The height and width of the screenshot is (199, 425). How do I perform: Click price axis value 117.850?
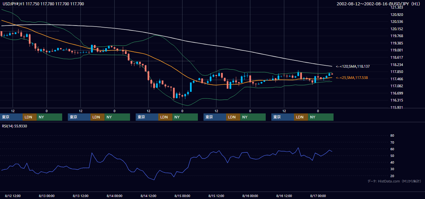pos(397,72)
